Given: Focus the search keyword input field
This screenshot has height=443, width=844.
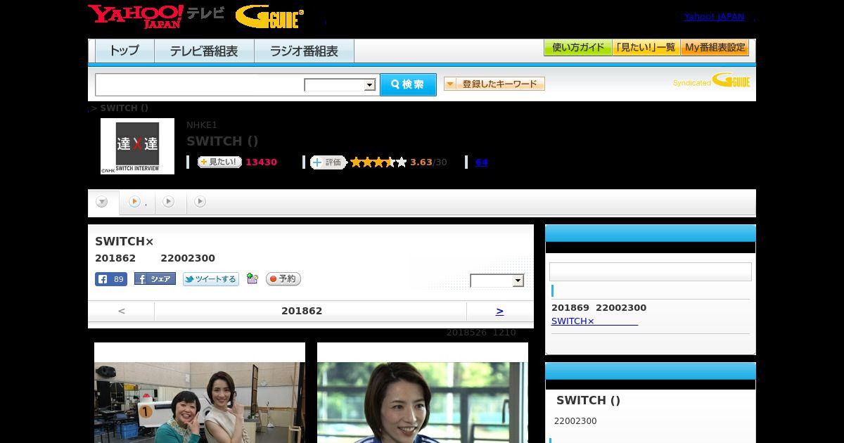Looking at the screenshot, I should [x=199, y=84].
